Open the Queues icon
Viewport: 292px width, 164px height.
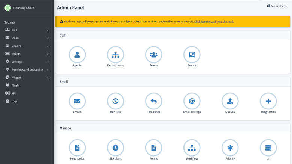230,101
